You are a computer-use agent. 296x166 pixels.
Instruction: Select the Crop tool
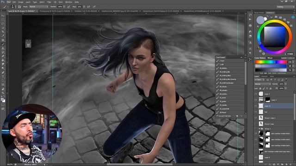[x=3, y=32]
